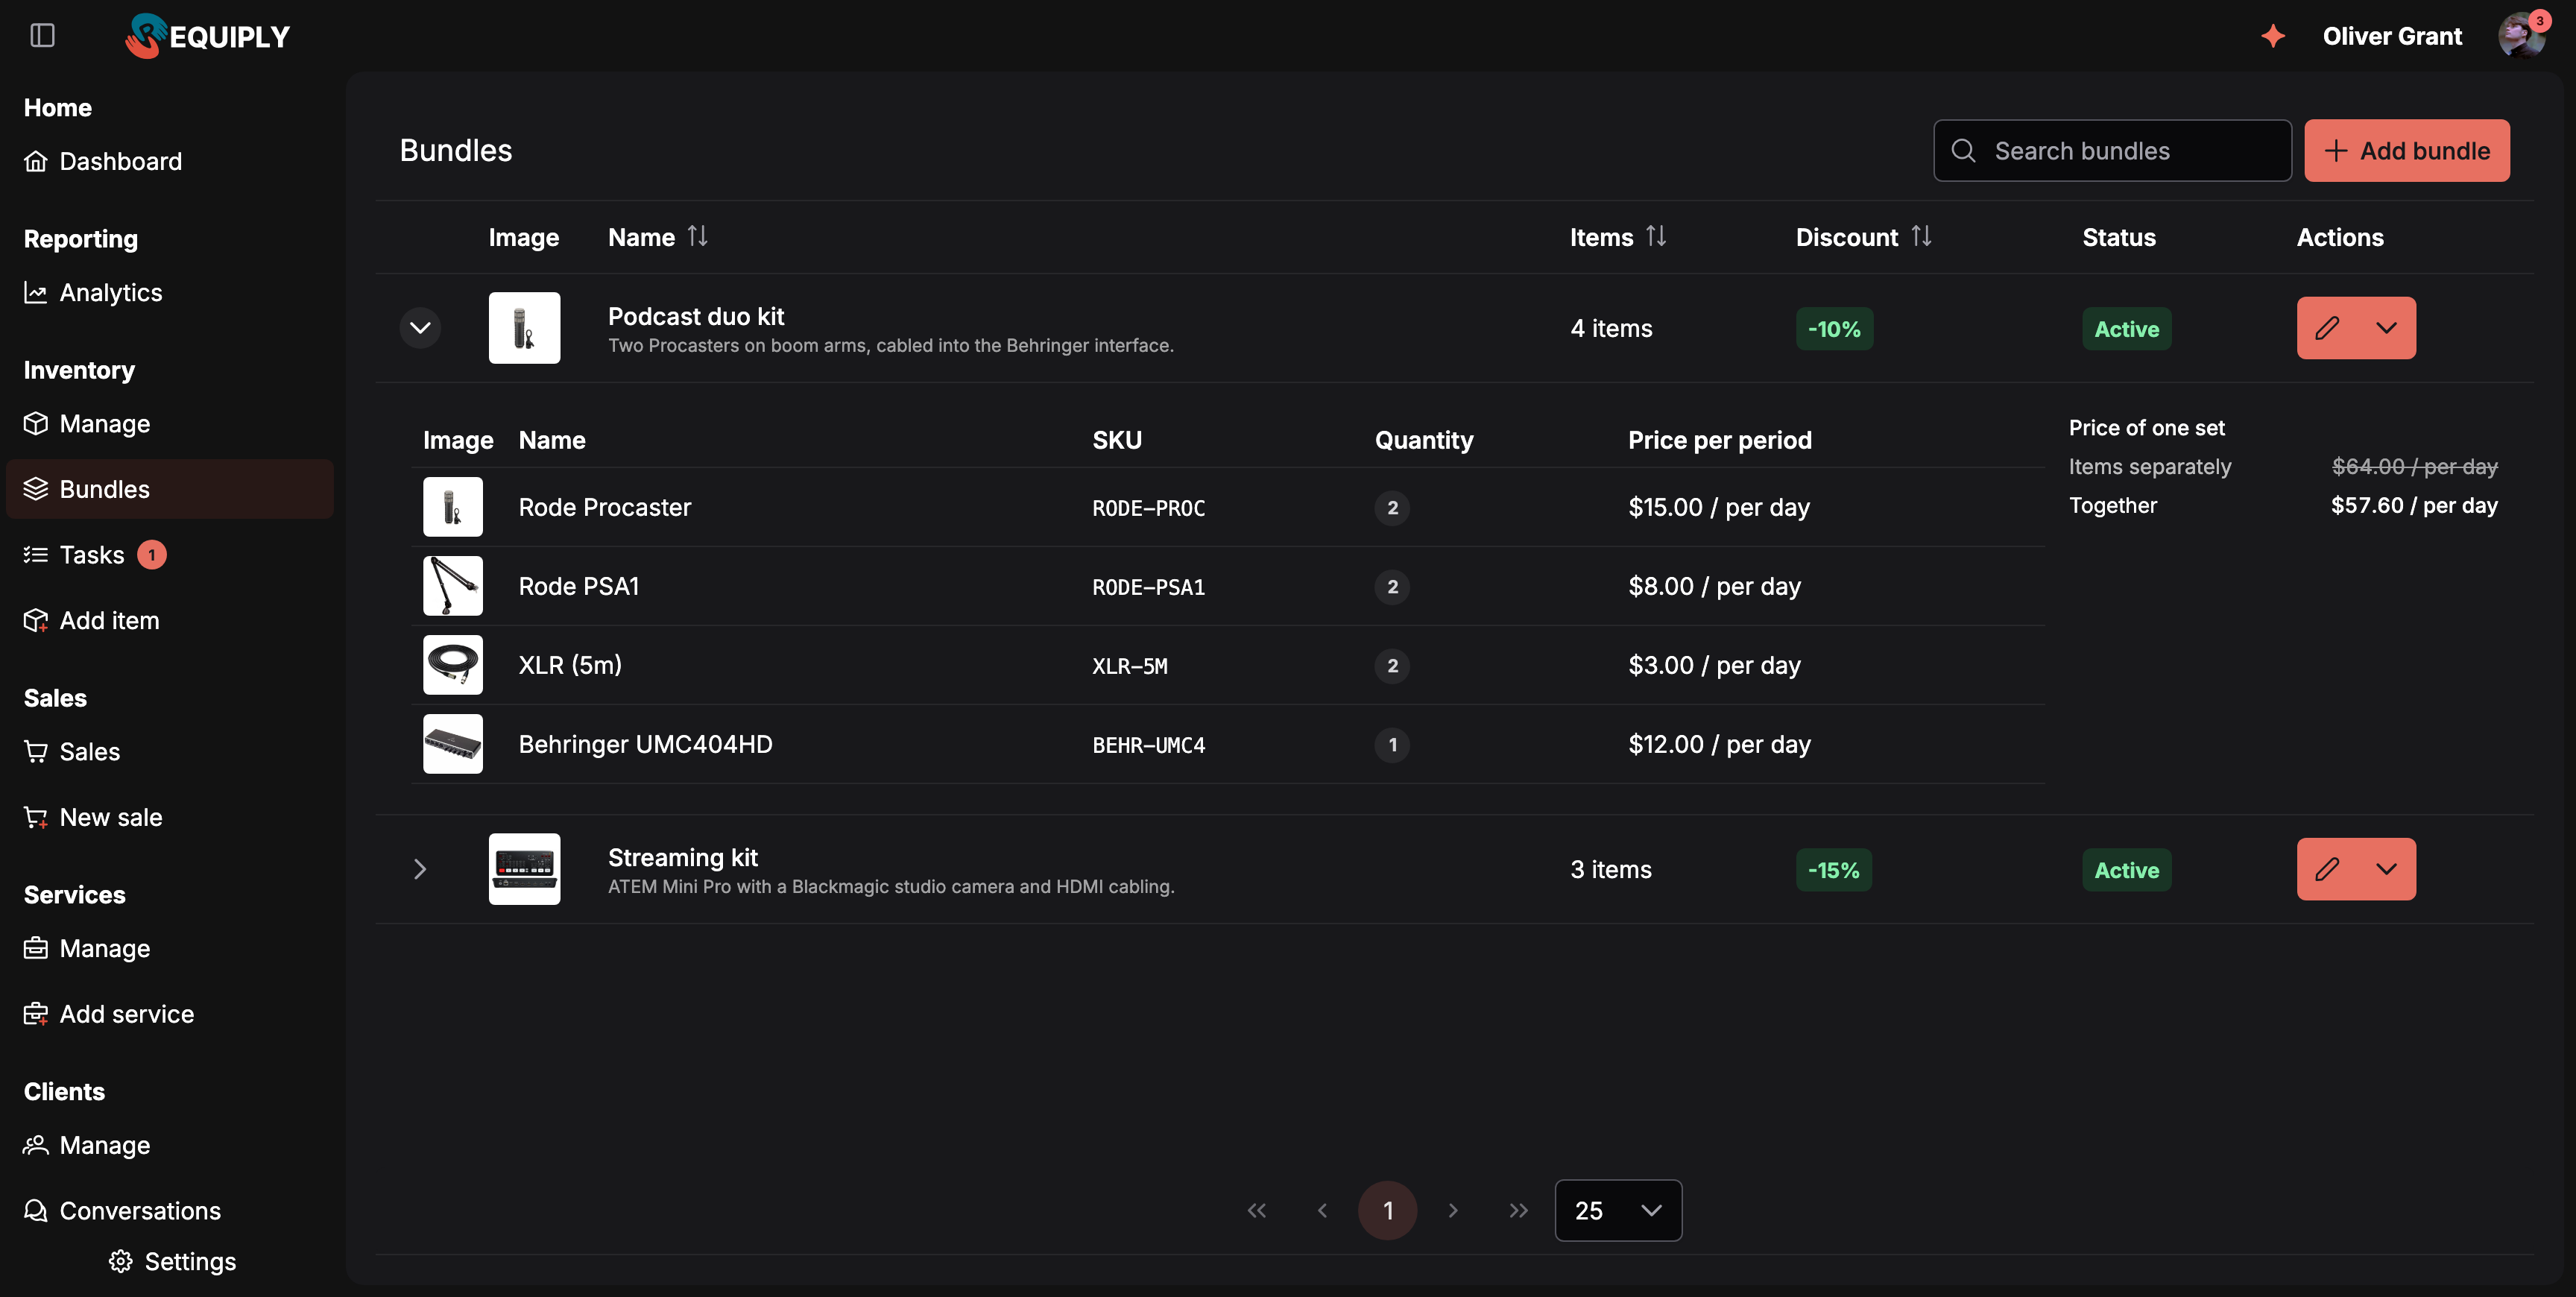The image size is (2576, 1297).
Task: Toggle the sidebar panel icon
Action: click(x=42, y=36)
